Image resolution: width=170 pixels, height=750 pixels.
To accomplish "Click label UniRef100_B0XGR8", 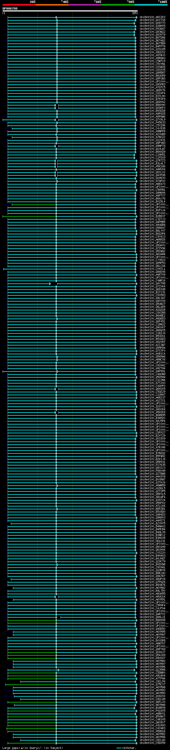I will pyautogui.click(x=152, y=641).
